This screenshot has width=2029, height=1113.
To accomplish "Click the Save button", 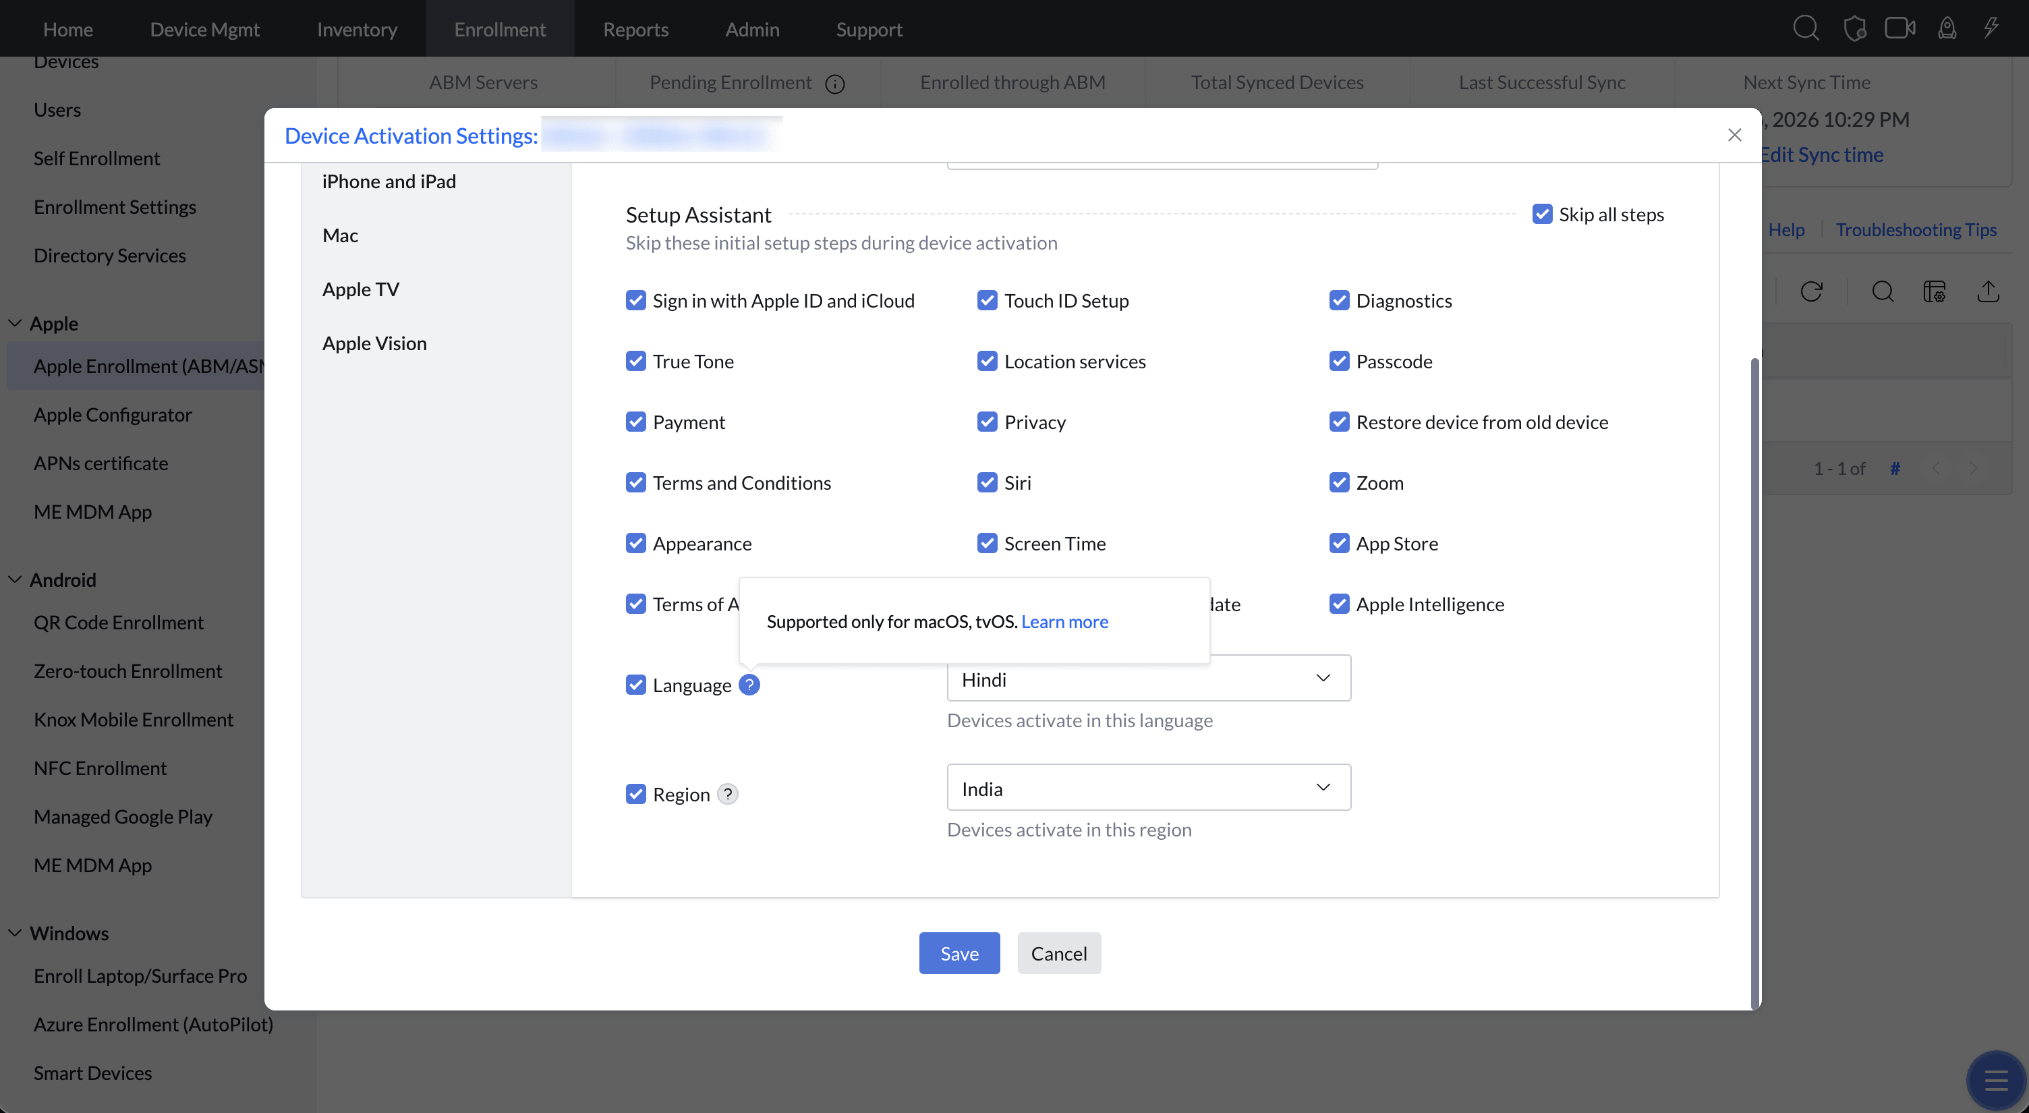I will (959, 953).
